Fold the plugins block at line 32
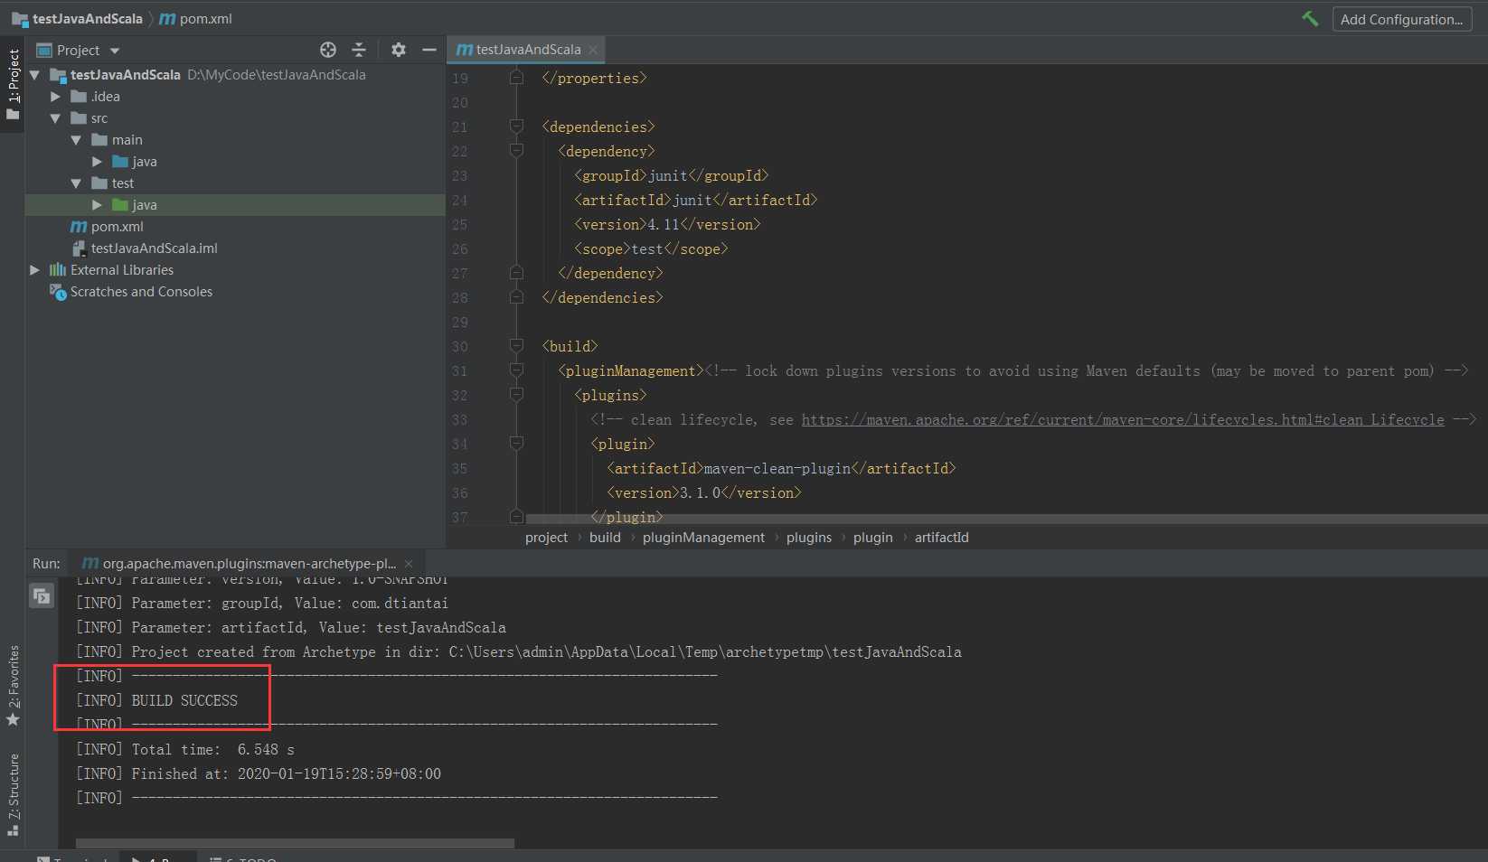The width and height of the screenshot is (1488, 862). (x=516, y=395)
